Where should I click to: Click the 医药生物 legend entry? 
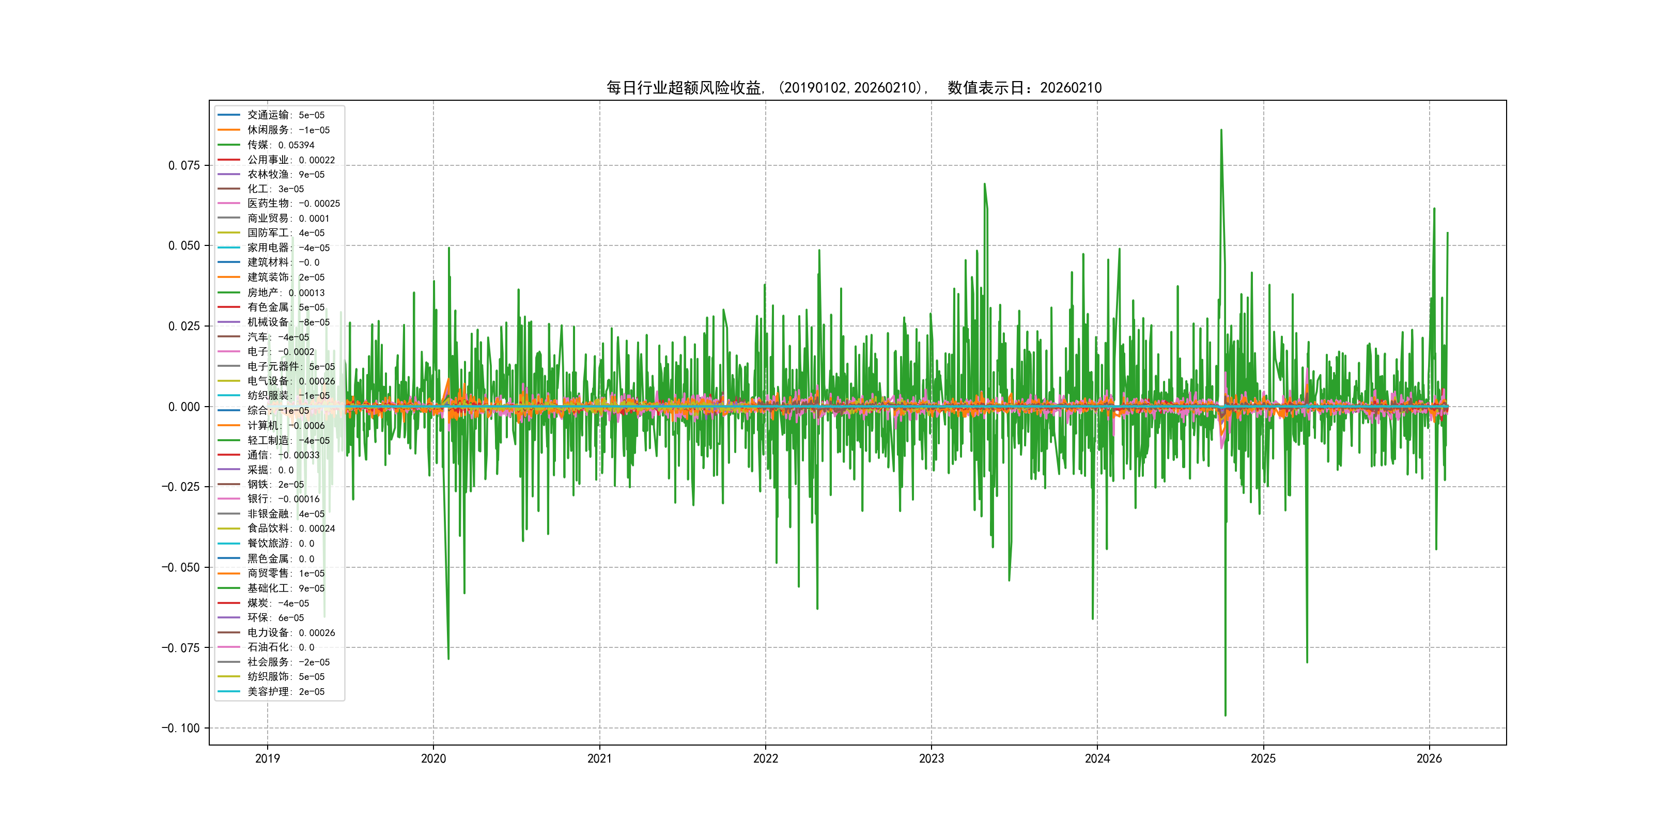293,204
